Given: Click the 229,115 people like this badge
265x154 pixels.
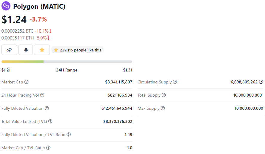Looking at the screenshot, I should coord(78,50).
